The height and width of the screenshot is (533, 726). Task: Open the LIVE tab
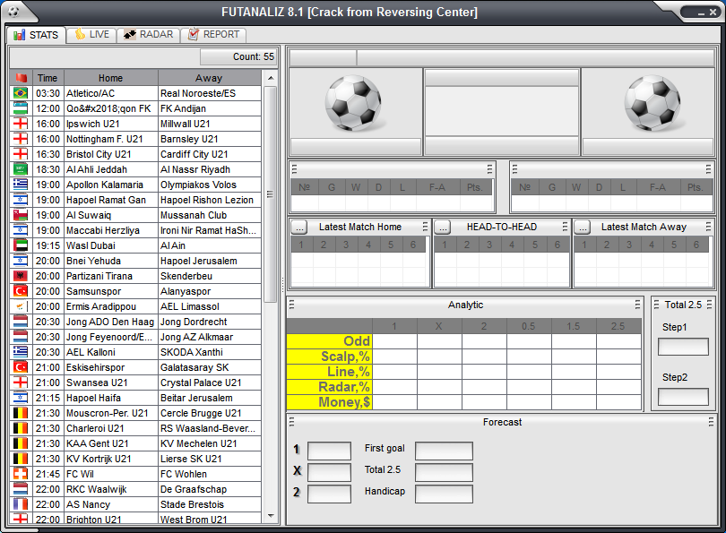[x=91, y=35]
